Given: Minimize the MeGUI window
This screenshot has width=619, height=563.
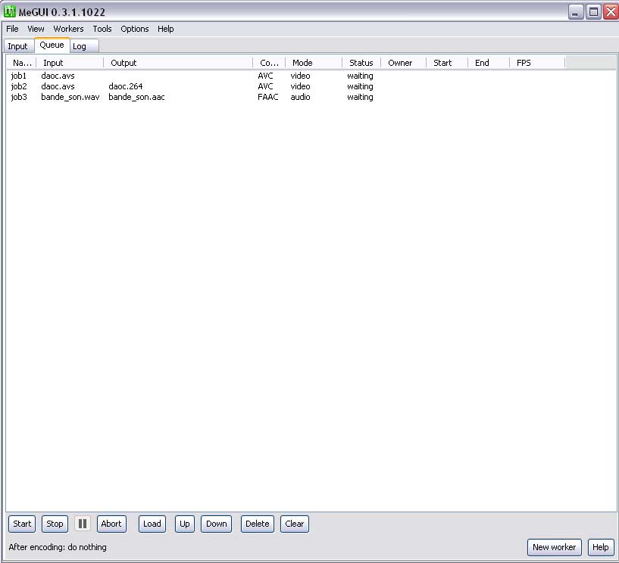Looking at the screenshot, I should point(576,12).
